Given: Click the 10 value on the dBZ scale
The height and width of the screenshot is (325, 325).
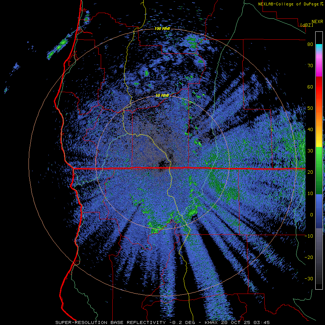Looking at the screenshot, I should pos(310,194).
